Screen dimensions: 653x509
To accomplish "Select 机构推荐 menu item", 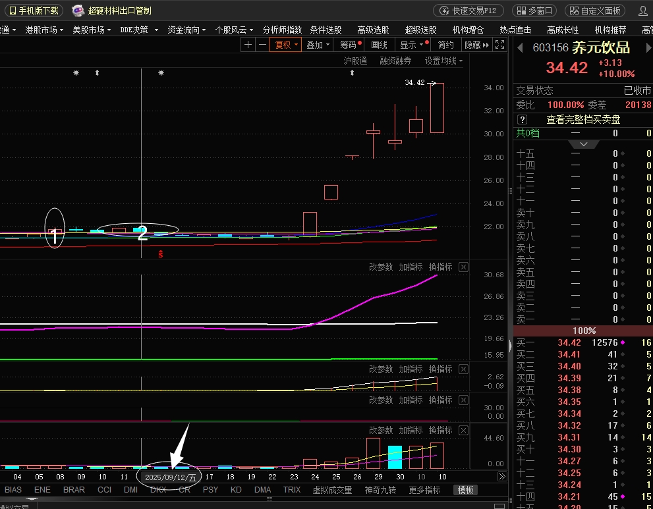I will coord(611,30).
